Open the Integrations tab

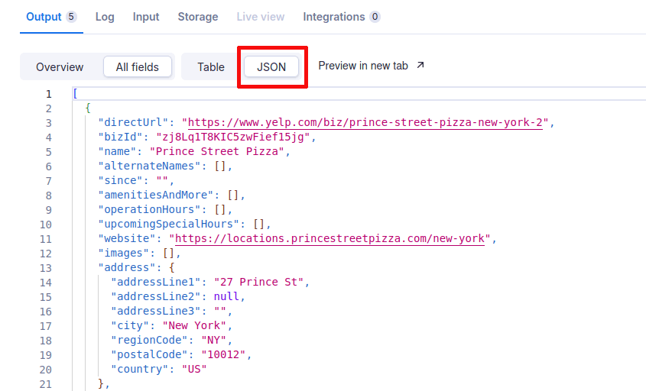click(341, 17)
